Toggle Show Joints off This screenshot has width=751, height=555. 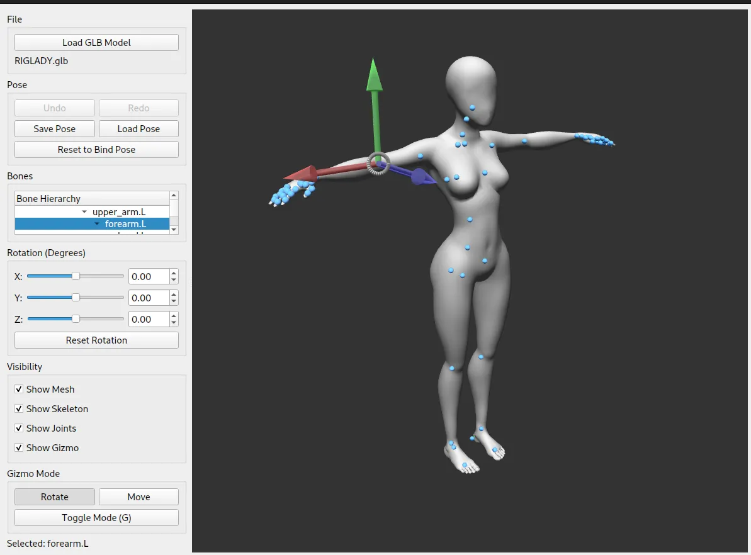pos(19,428)
